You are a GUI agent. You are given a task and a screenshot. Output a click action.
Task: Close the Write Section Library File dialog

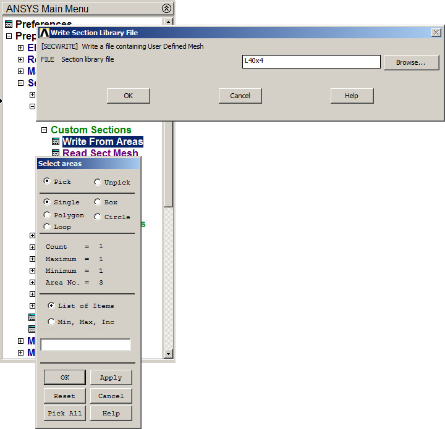click(436, 33)
